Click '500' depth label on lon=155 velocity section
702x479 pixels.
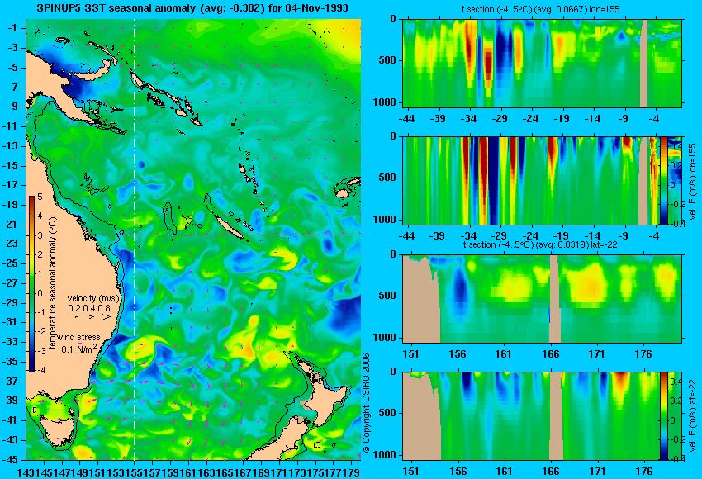pos(387,178)
